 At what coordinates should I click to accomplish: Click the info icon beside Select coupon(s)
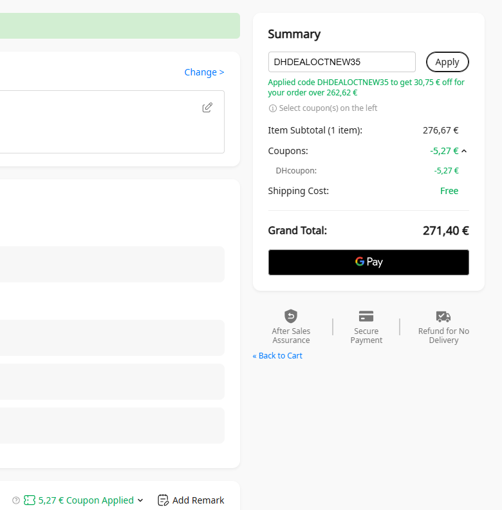coord(272,108)
